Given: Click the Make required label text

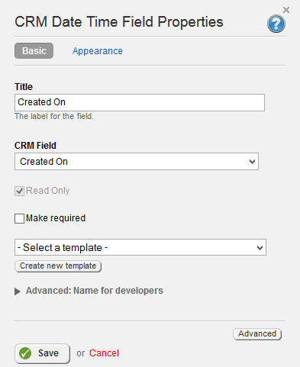Looking at the screenshot, I should pyautogui.click(x=56, y=218).
